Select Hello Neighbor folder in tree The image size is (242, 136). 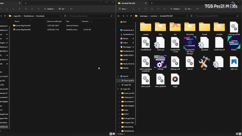[x=127, y=106]
